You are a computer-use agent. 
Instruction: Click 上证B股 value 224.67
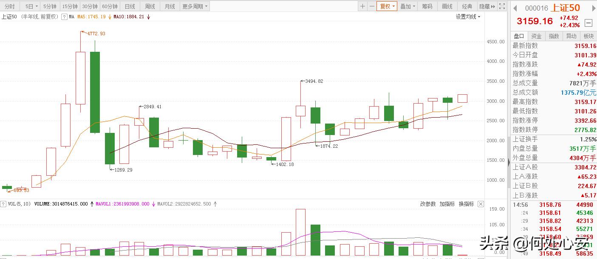pos(587,186)
